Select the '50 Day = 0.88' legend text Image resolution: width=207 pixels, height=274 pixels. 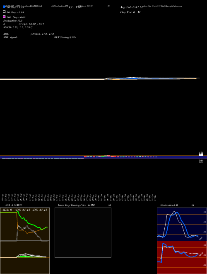tap(15, 12)
